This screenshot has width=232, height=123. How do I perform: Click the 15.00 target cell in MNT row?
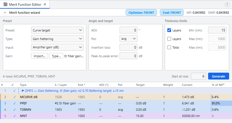pos(140,116)
